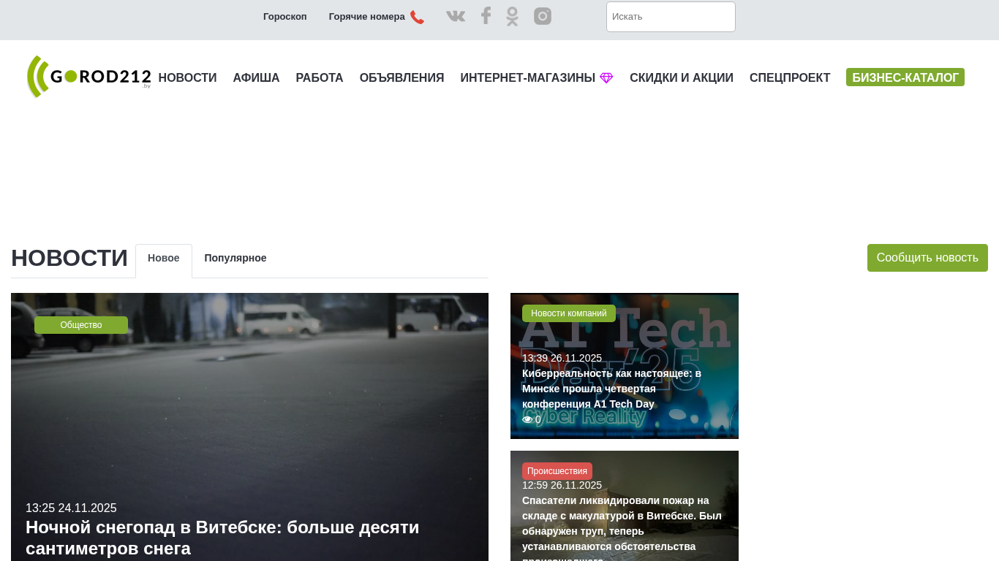
Task: Click the pink diamond icon
Action: coord(606,78)
